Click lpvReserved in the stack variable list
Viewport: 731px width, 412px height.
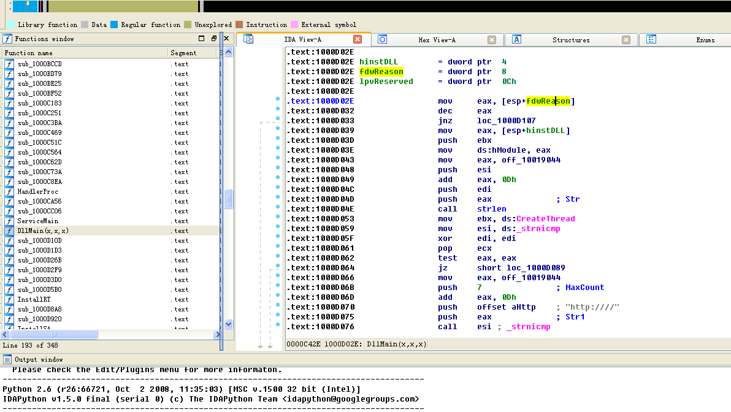click(386, 82)
